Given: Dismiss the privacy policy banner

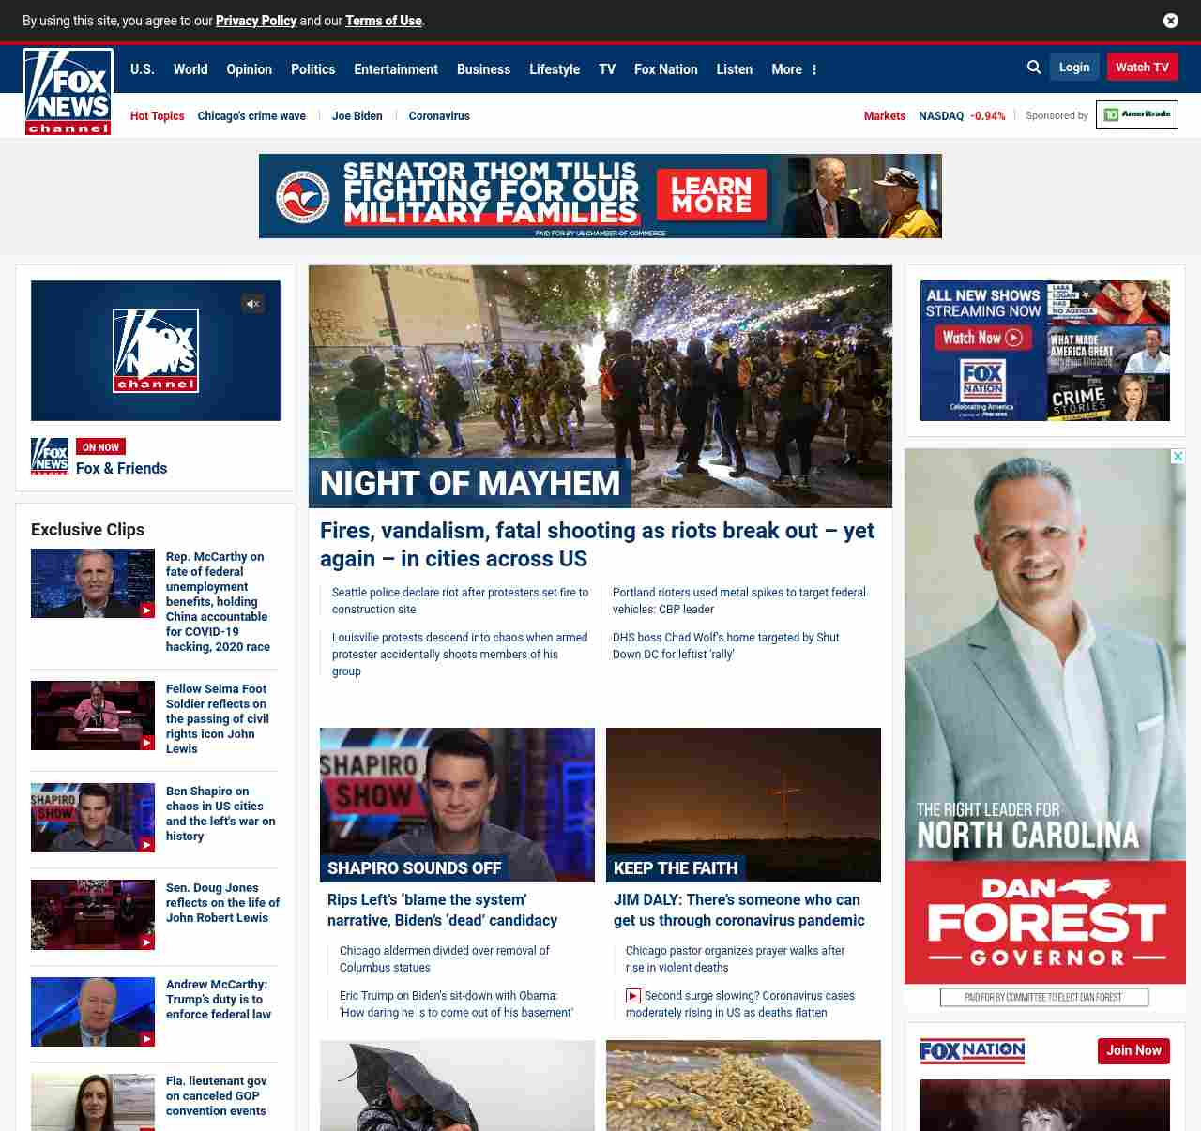Looking at the screenshot, I should point(1170,21).
